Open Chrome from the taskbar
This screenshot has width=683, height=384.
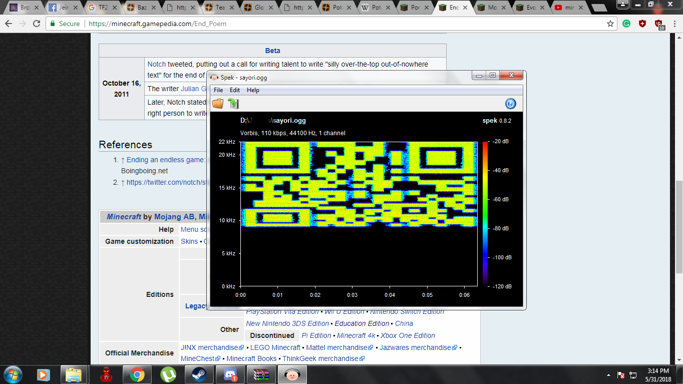coord(137,374)
